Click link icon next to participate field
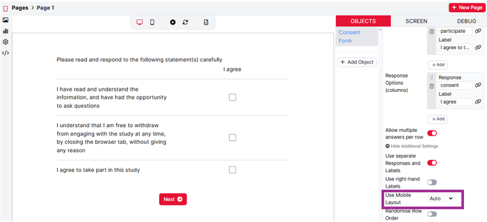The height and width of the screenshot is (222, 487). tap(478, 31)
